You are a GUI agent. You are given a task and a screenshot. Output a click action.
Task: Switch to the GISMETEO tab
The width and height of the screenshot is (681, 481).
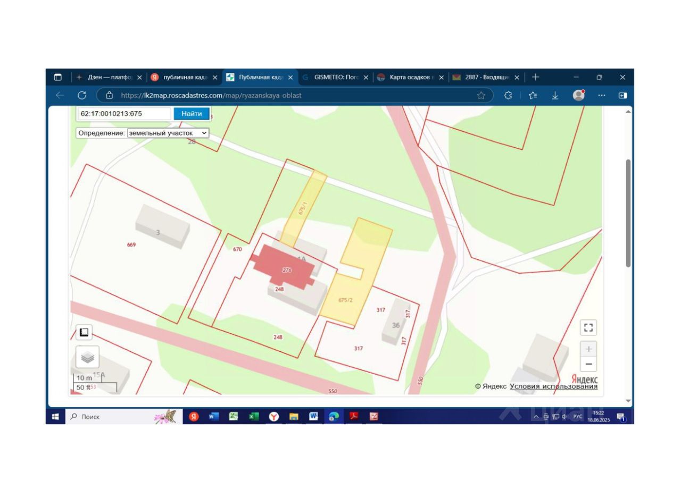coord(335,77)
